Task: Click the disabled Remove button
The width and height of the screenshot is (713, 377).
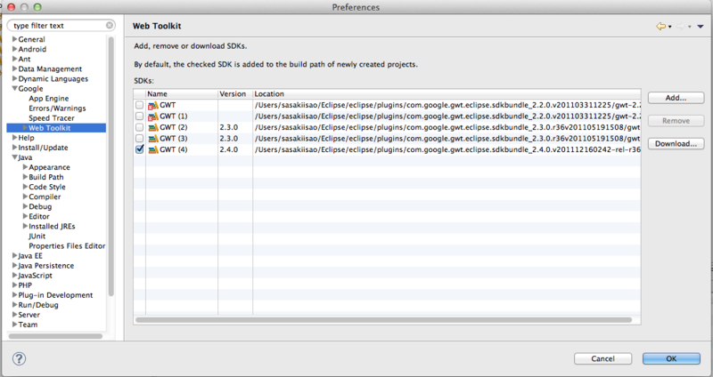Action: click(676, 121)
